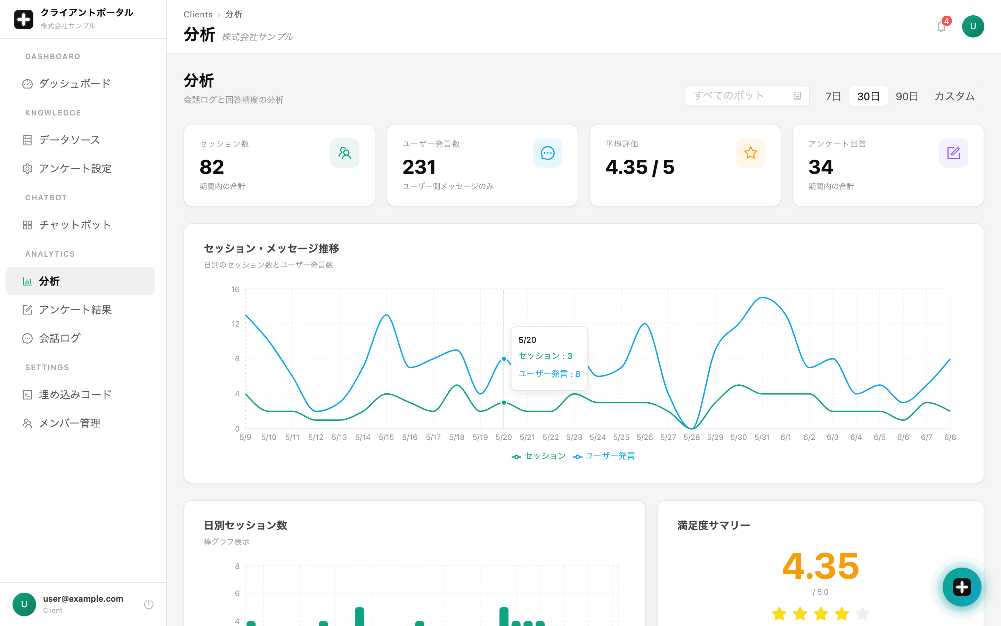Click the 日別セッション数 chart title

245,525
